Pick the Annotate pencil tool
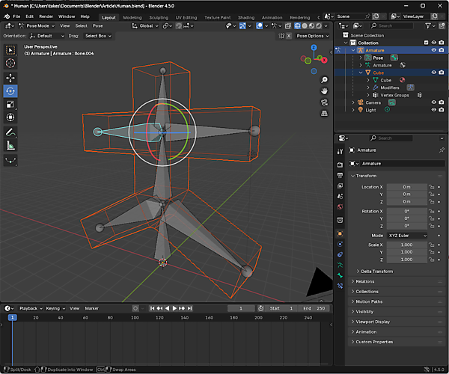Viewport: 449px width, 374px height. coord(10,132)
